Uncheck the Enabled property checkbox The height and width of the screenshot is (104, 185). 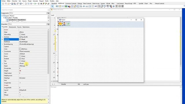[20, 59]
